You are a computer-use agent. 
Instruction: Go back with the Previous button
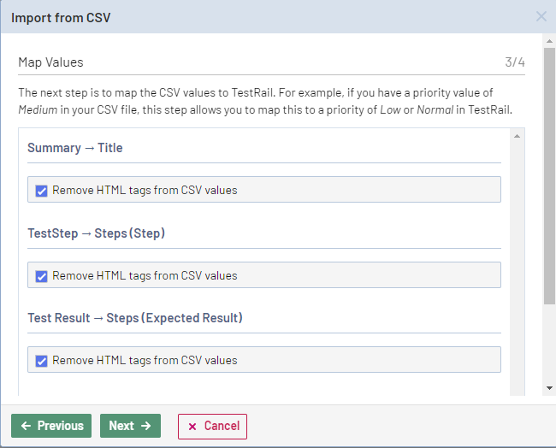[51, 426]
